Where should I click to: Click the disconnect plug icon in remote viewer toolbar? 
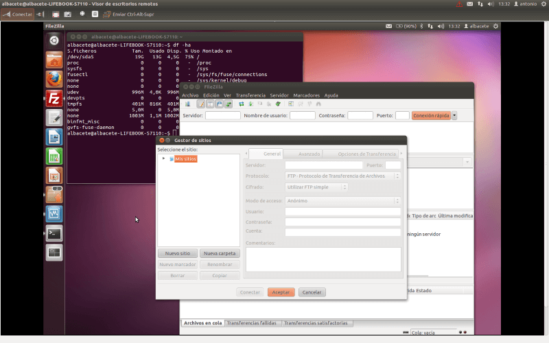tap(40, 14)
